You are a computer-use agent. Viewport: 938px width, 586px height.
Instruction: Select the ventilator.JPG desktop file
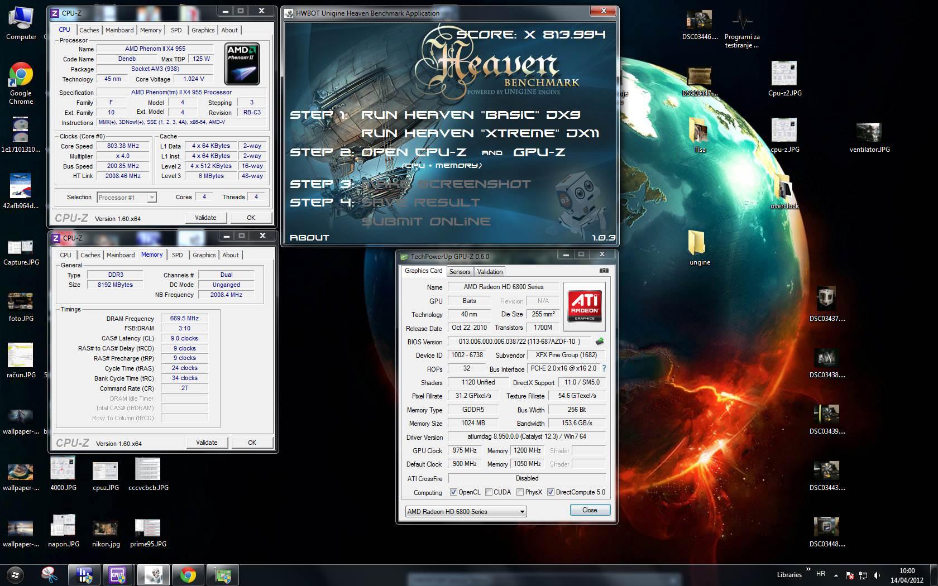click(x=869, y=137)
